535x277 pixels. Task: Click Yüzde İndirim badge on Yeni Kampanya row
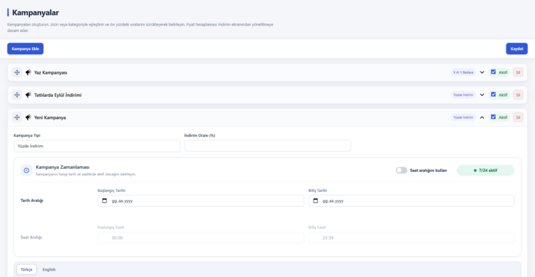pyautogui.click(x=463, y=117)
